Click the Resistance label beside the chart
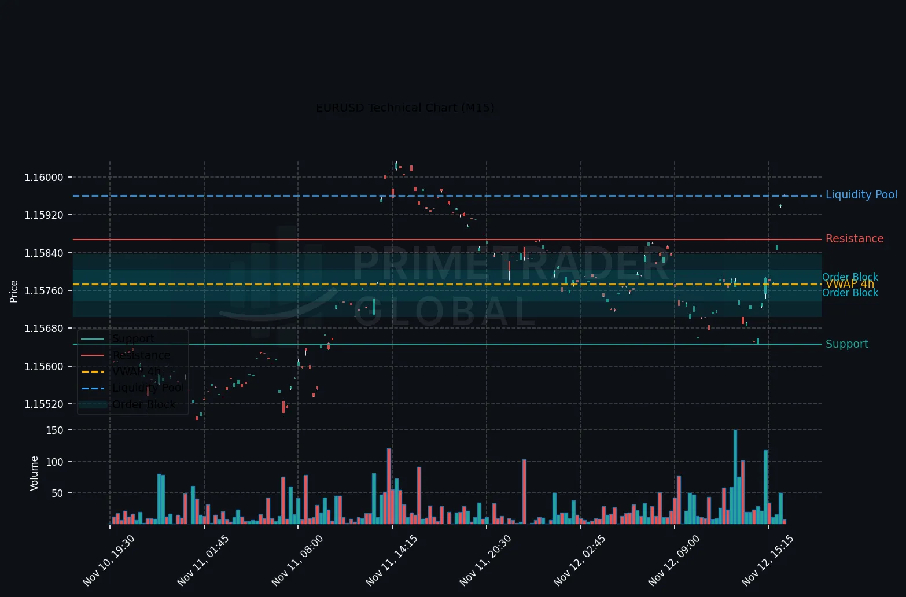 coord(855,239)
